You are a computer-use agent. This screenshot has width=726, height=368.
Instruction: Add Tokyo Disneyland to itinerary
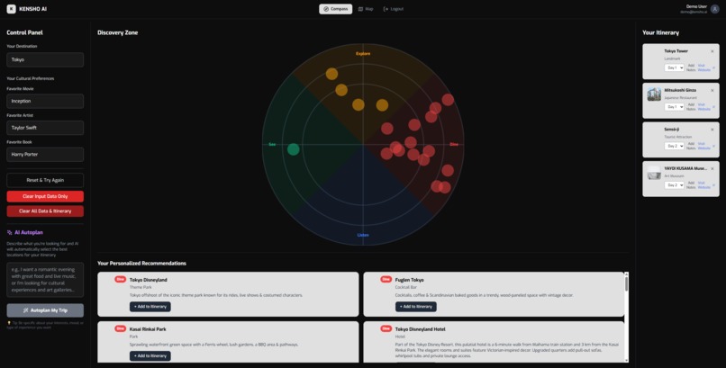point(150,307)
